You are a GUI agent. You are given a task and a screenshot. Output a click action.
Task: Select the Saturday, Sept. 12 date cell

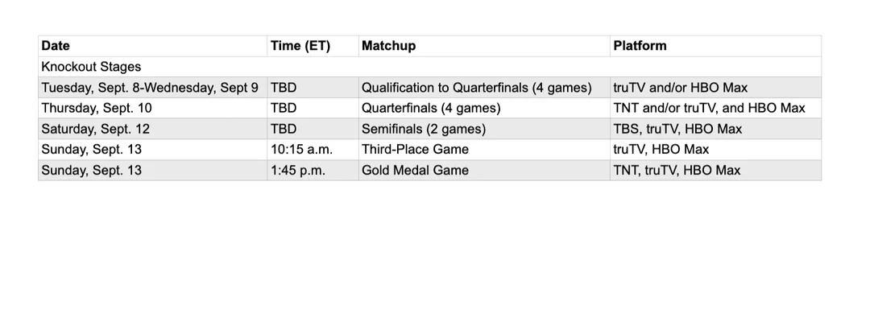click(152, 129)
